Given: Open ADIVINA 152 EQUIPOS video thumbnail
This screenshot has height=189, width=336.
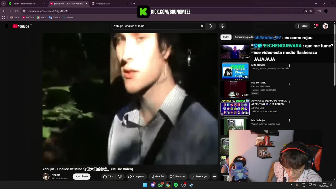Looking at the screenshot, I should coord(235,107).
